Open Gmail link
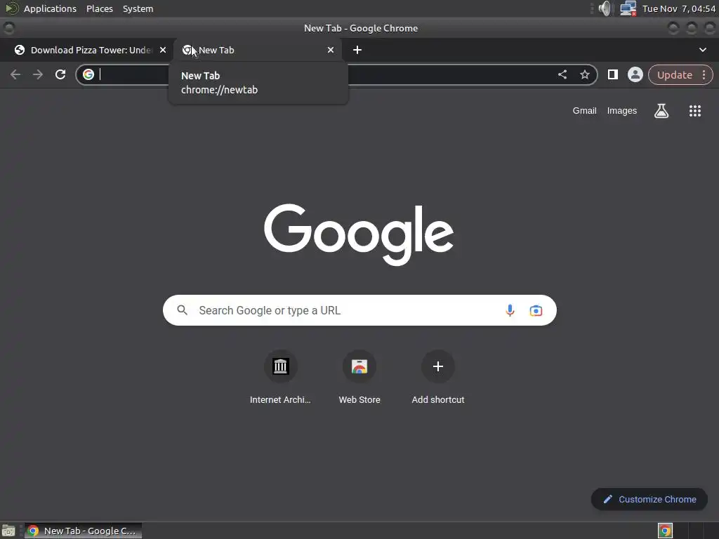This screenshot has height=539, width=719. point(584,110)
